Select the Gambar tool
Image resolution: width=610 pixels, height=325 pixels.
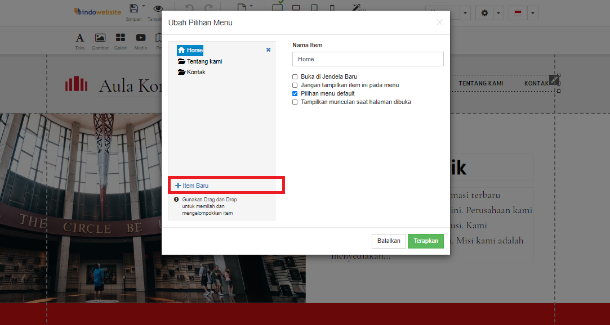100,39
